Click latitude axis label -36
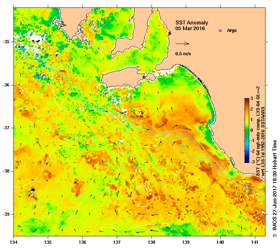Screen dimensions: 280x248 (6, 85)
